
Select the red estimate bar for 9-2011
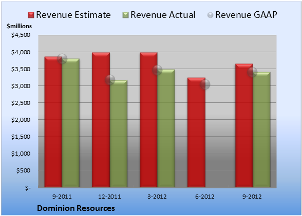coord(53,122)
